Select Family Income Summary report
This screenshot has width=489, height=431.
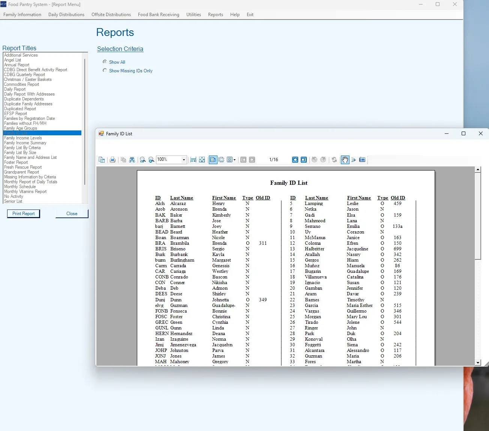coord(42,143)
